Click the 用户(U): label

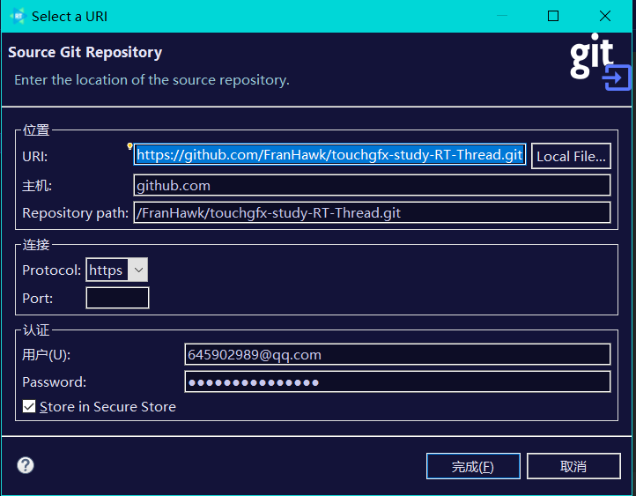(x=46, y=355)
